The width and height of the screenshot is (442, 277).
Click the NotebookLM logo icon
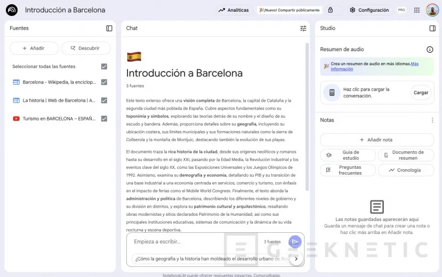click(12, 10)
